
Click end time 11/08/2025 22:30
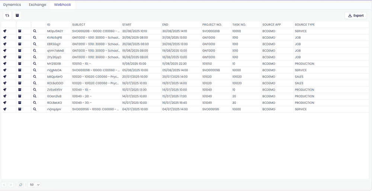pyautogui.click(x=174, y=64)
